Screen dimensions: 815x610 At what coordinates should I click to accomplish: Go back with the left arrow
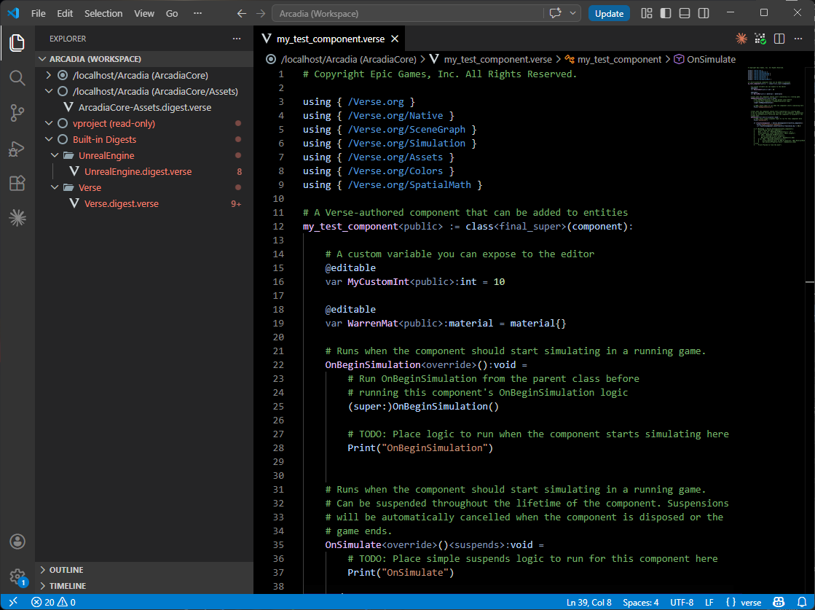(x=242, y=14)
